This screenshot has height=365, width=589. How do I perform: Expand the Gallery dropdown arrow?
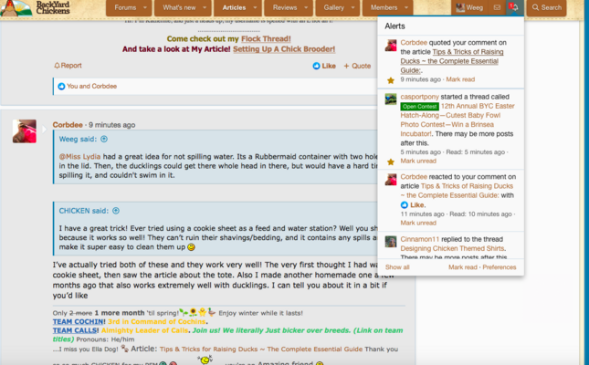(x=353, y=7)
